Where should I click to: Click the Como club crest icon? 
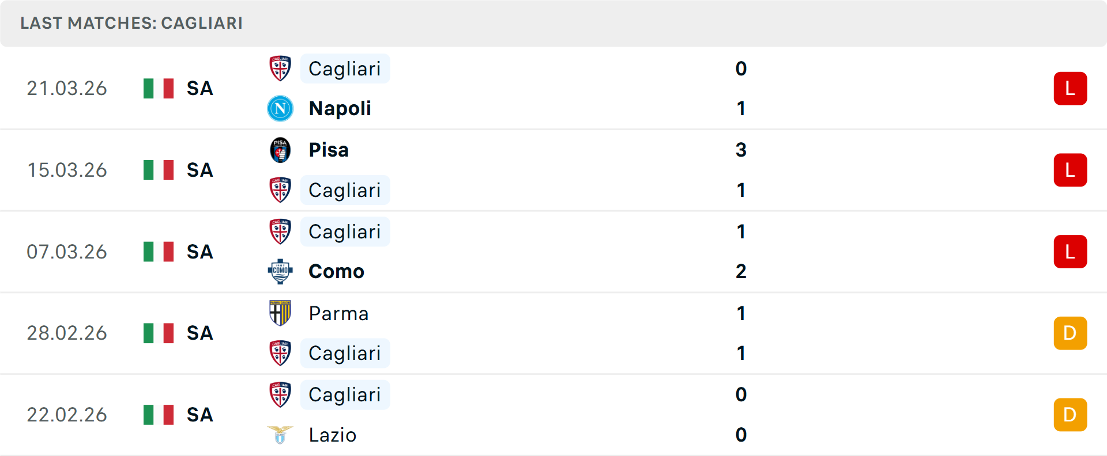280,271
